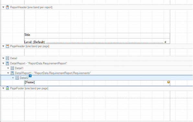
Task: Collapse the DetailReport RequirementReport band
Action: 3,63
